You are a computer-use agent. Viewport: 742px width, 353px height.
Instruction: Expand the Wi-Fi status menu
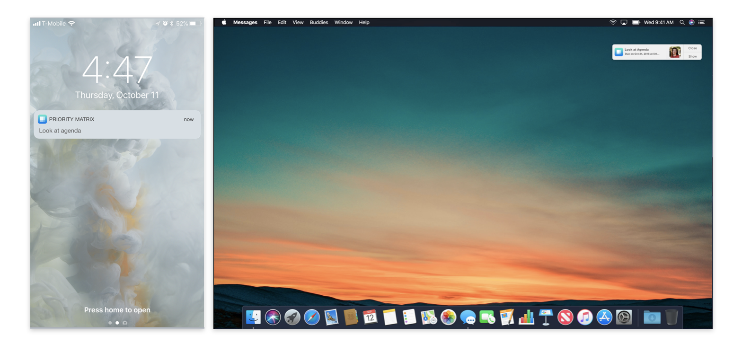pos(613,22)
